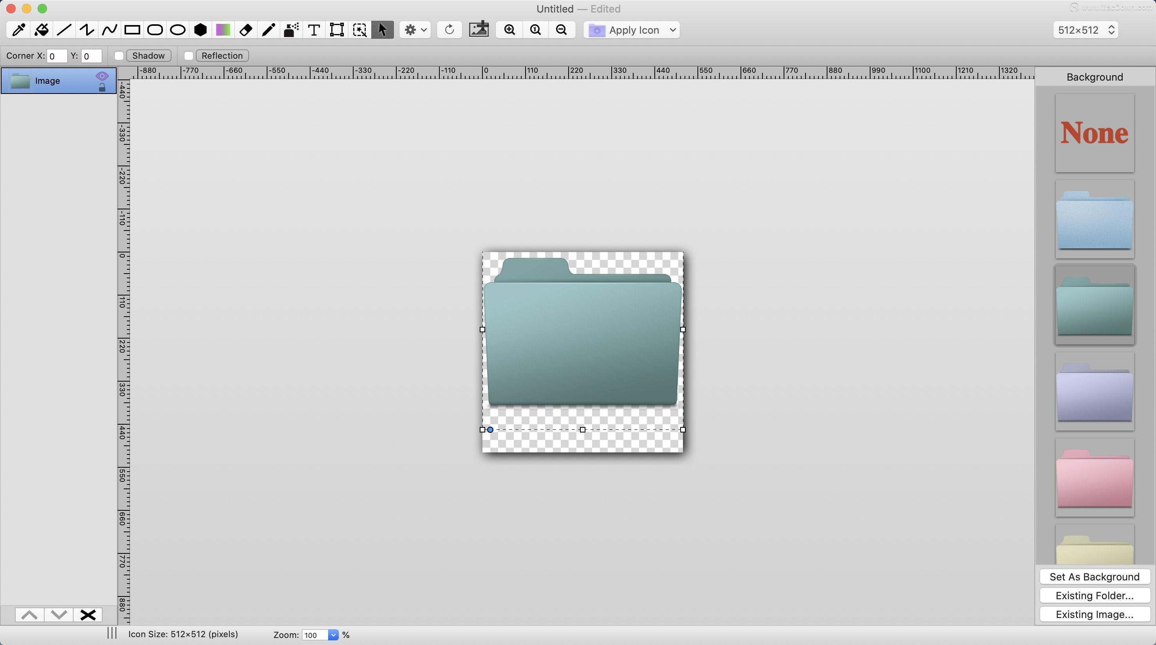Enable the Reflection checkbox

[x=189, y=56]
